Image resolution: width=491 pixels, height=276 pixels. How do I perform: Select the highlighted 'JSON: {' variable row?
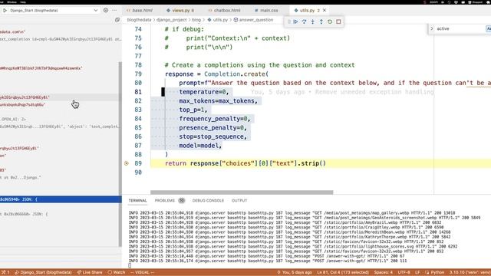61,199
